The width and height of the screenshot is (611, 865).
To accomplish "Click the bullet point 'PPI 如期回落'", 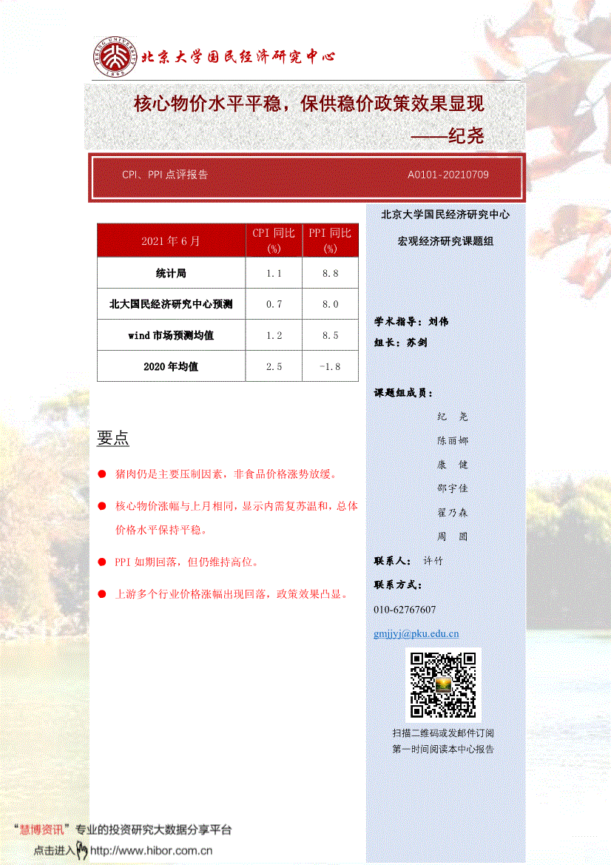I will tap(186, 562).
